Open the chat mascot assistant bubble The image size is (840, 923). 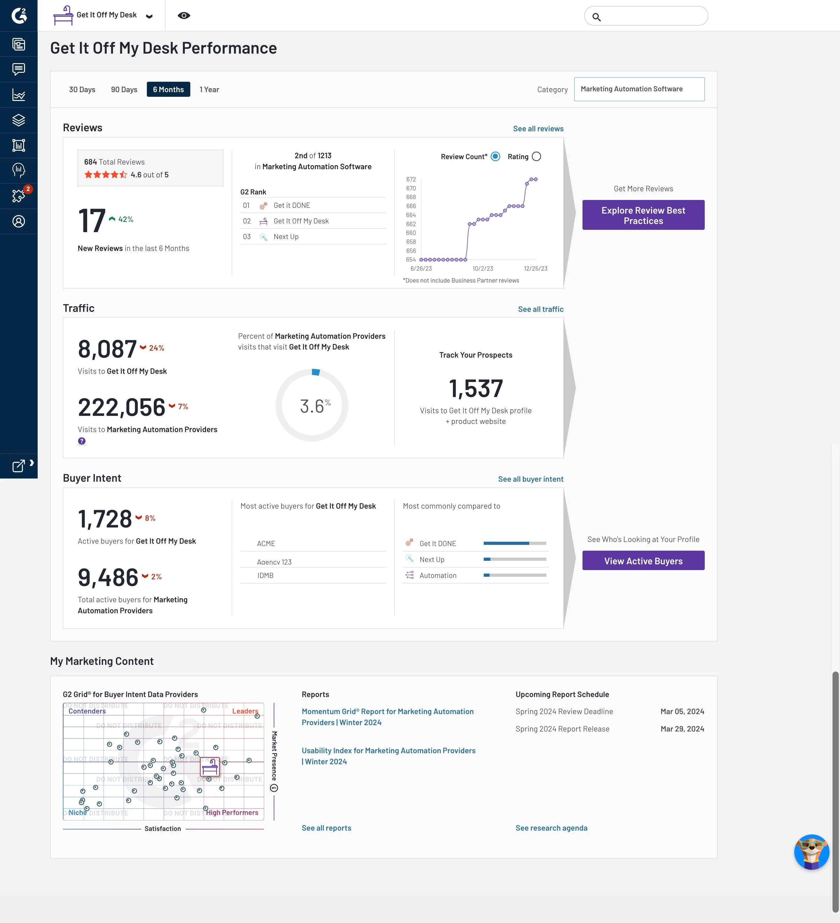(x=812, y=852)
